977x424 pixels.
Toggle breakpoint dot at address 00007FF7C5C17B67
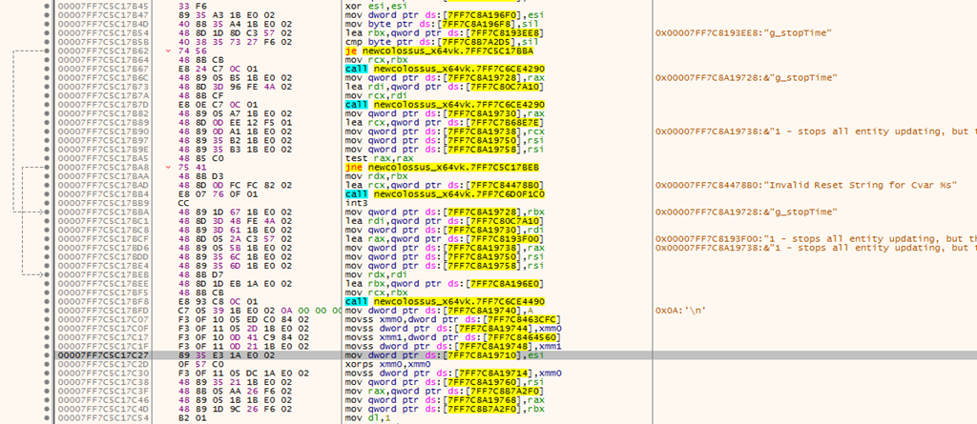[x=48, y=69]
